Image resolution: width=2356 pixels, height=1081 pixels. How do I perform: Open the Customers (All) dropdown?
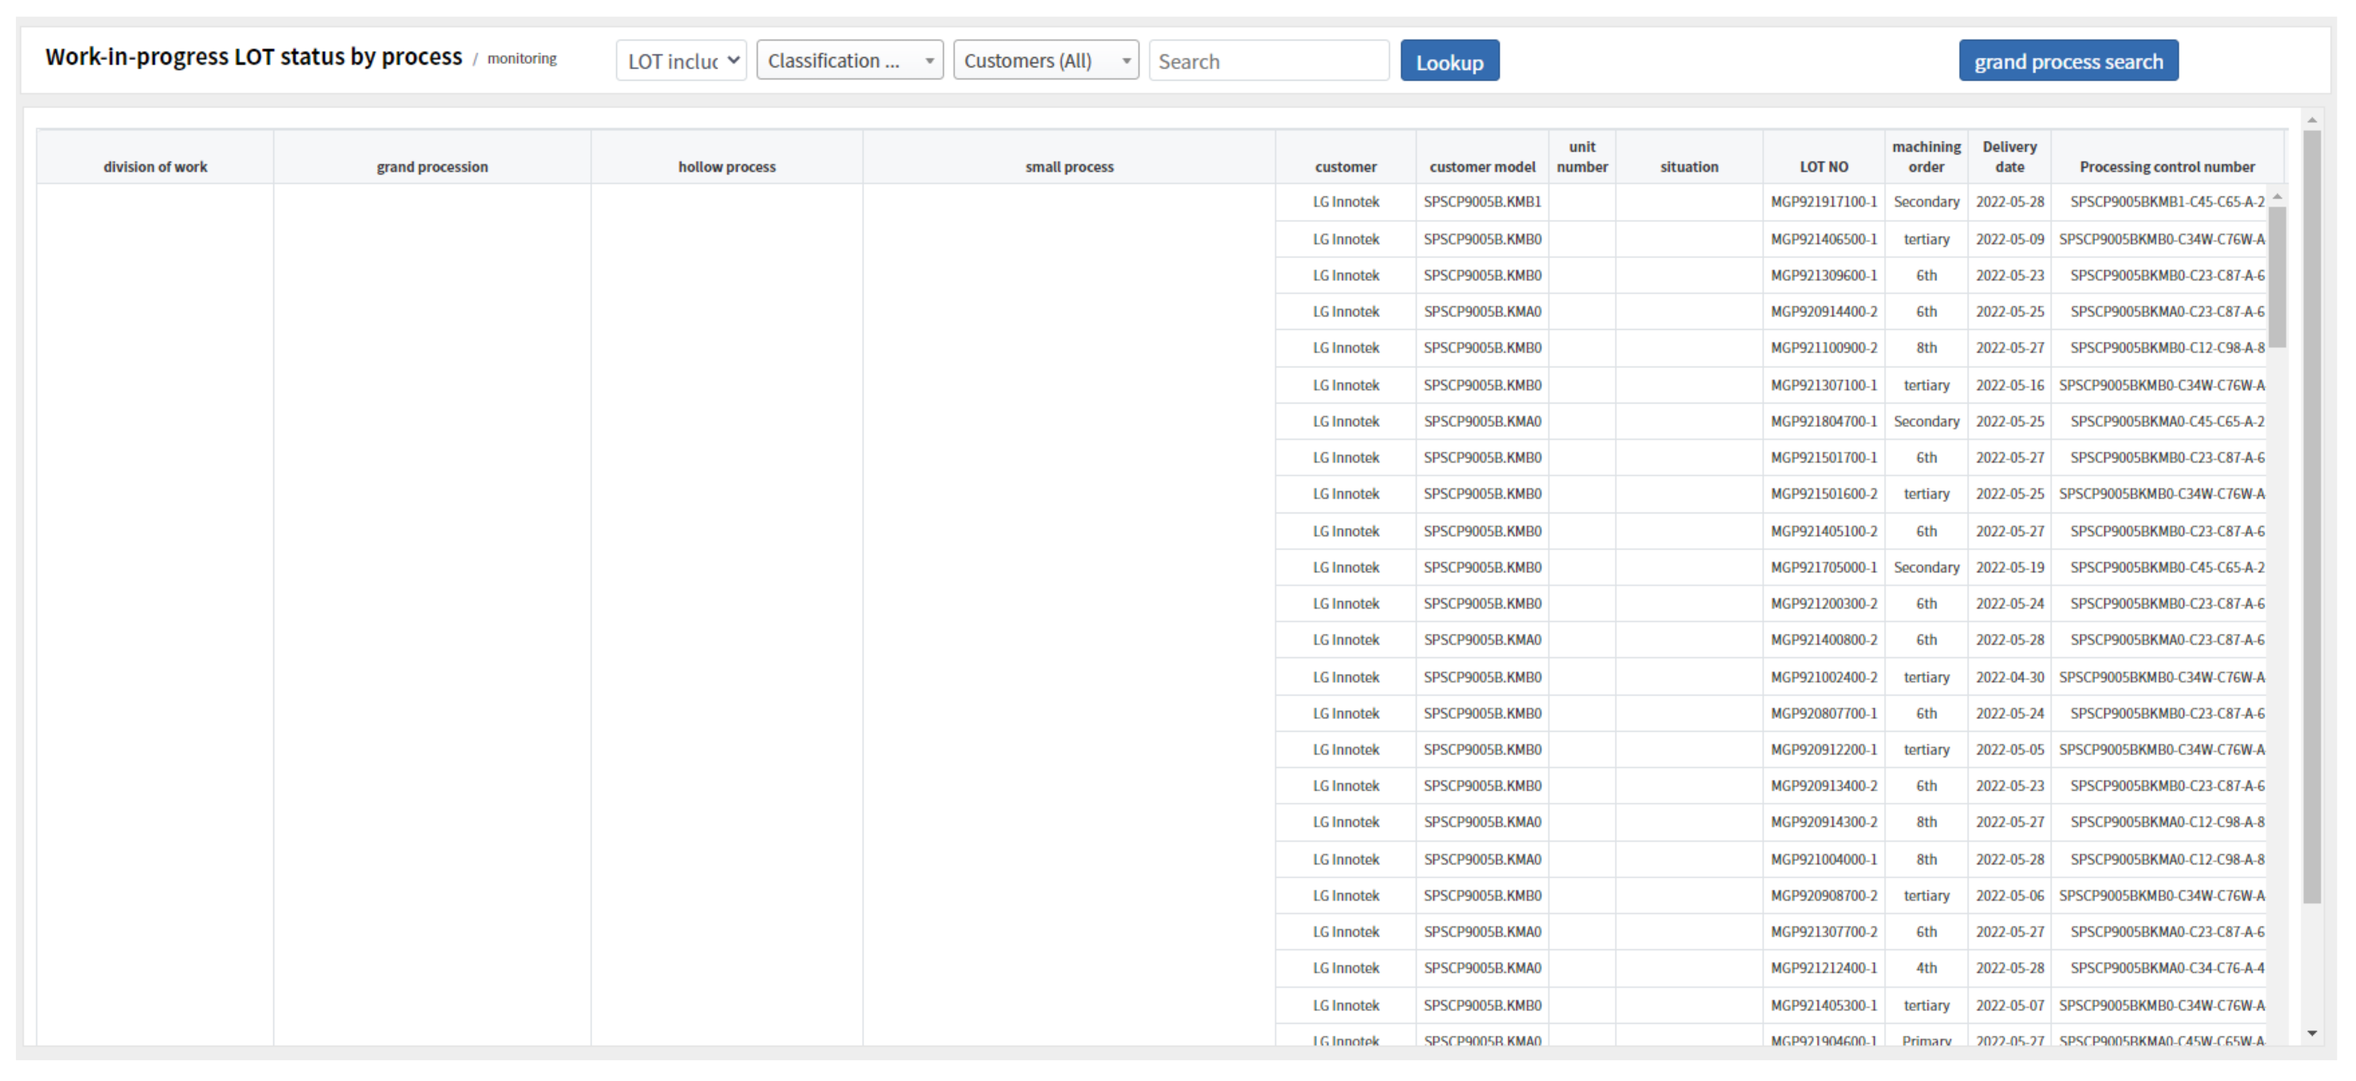[x=1045, y=61]
